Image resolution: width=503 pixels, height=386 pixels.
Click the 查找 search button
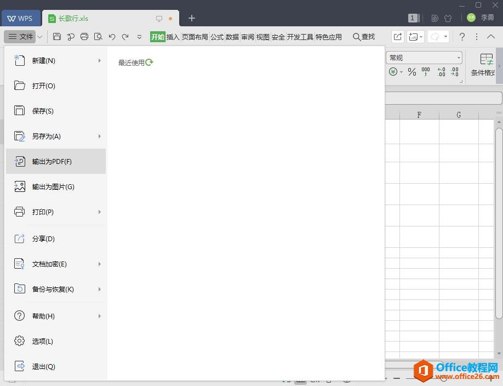click(x=364, y=37)
